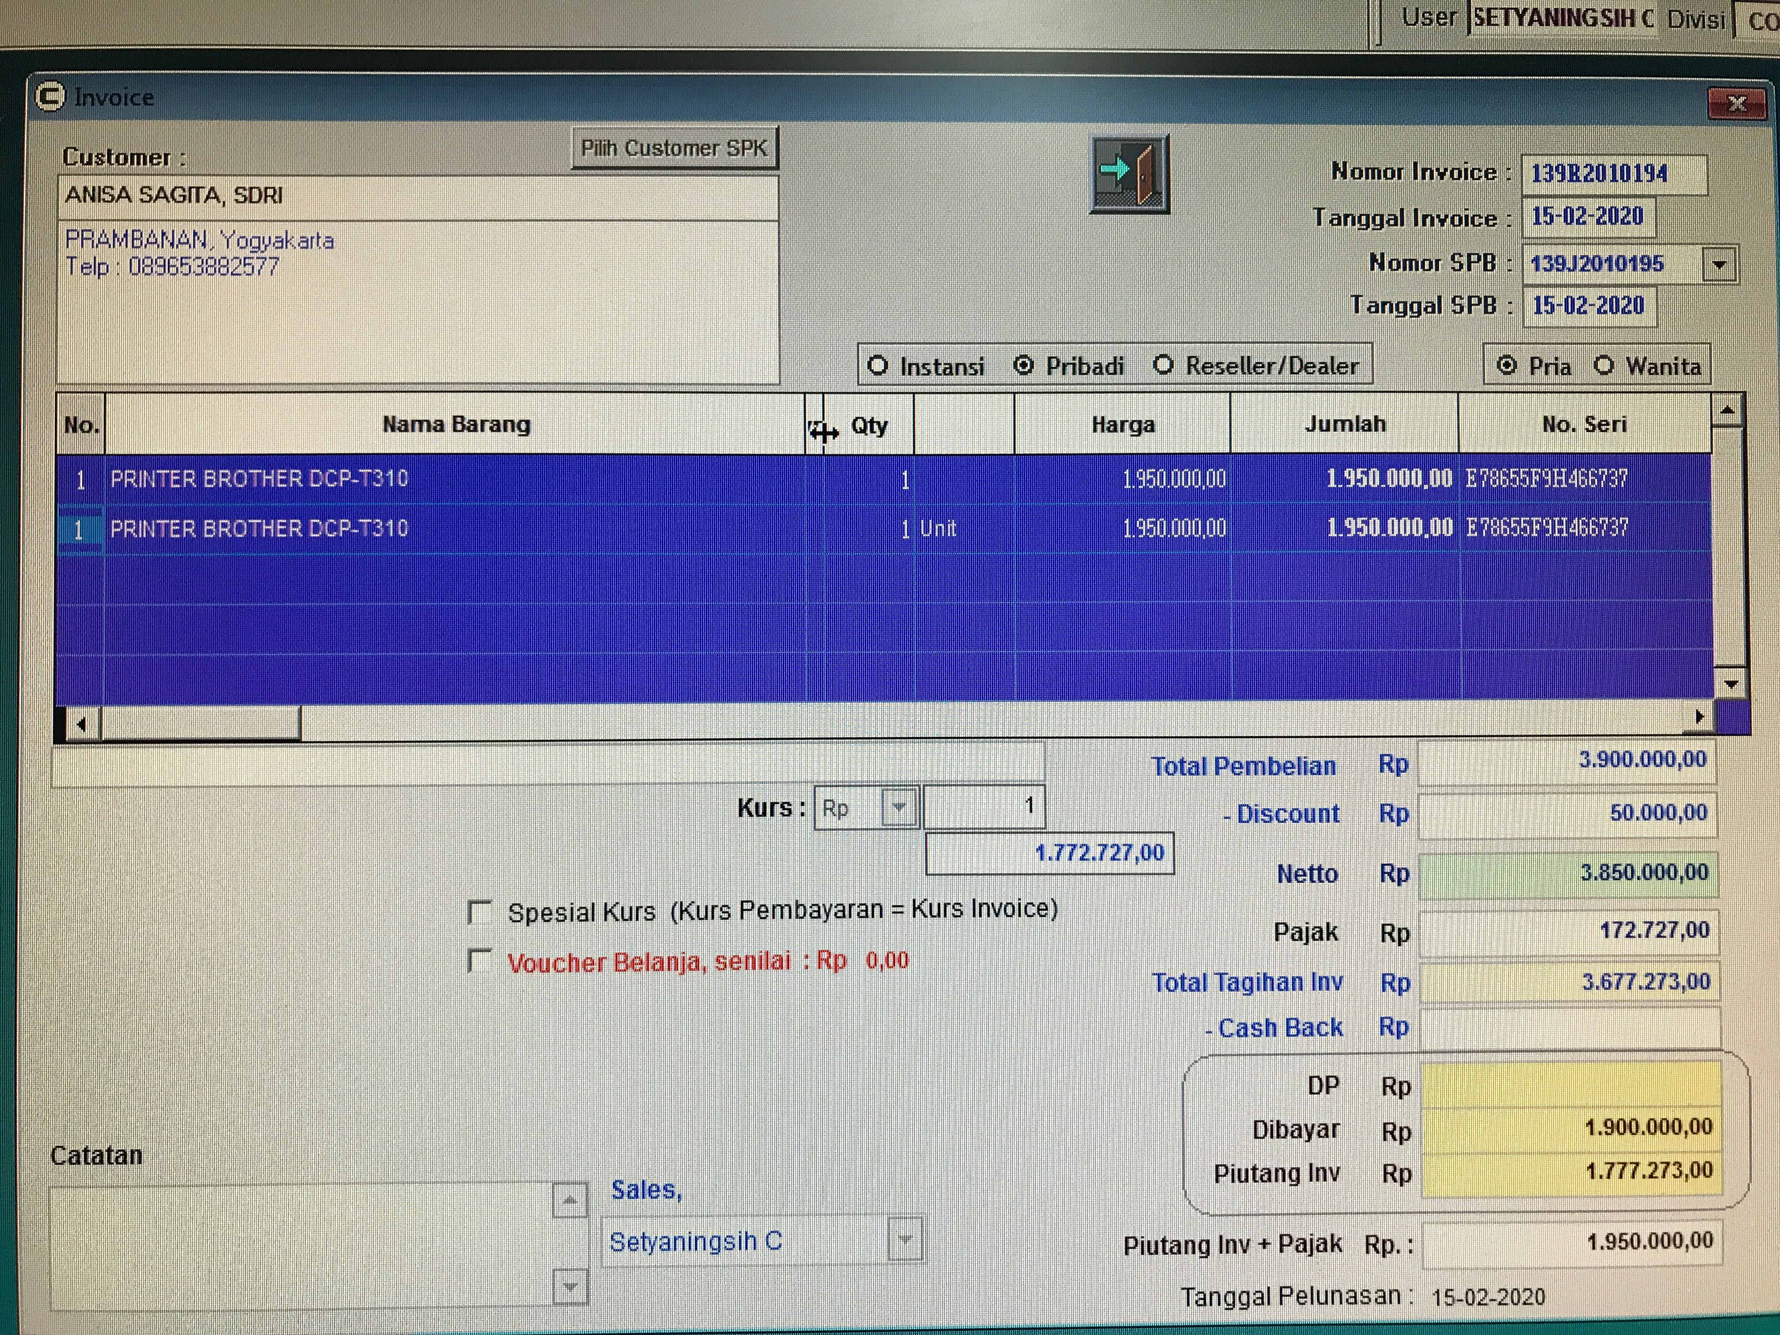Open the Sales person dropdown
1780x1335 pixels.
pos(905,1240)
